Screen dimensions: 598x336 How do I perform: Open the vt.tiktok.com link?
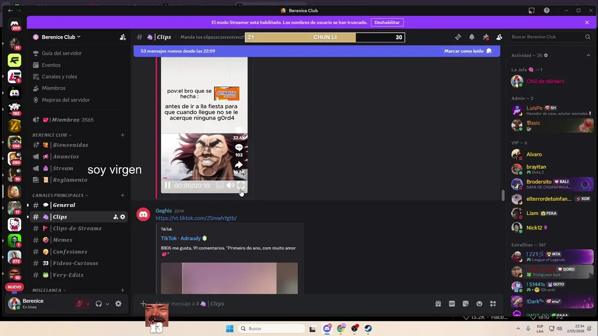point(196,218)
